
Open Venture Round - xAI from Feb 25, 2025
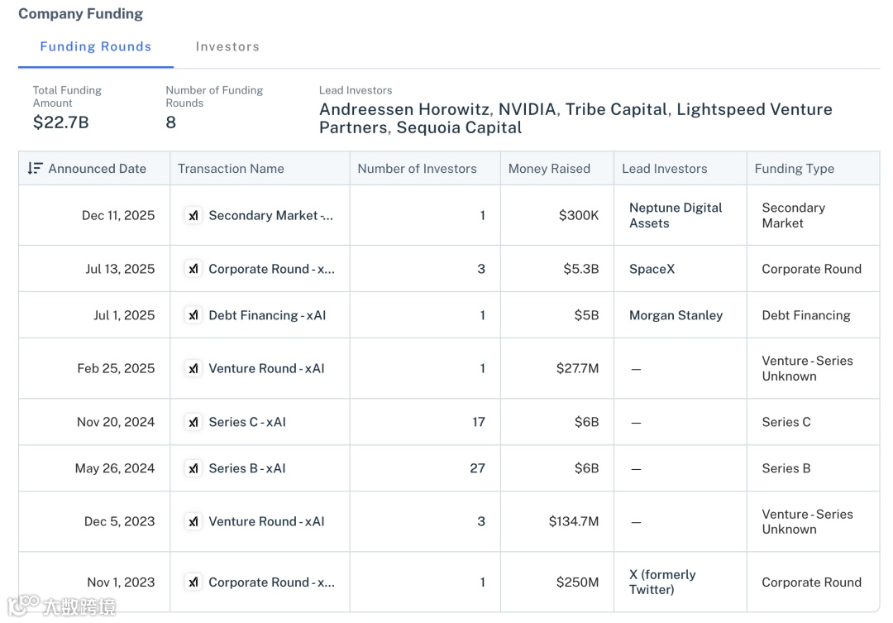click(266, 369)
